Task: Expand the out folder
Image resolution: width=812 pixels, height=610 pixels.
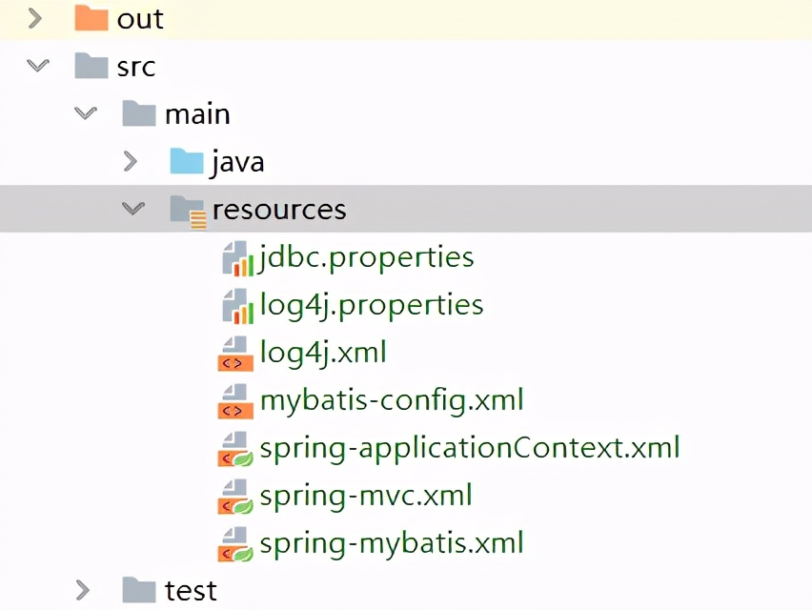Action: pos(34,19)
